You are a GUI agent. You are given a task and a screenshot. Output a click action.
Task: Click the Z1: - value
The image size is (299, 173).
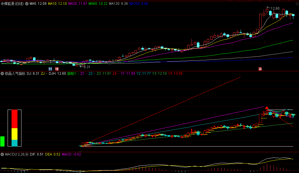click(x=84, y=74)
